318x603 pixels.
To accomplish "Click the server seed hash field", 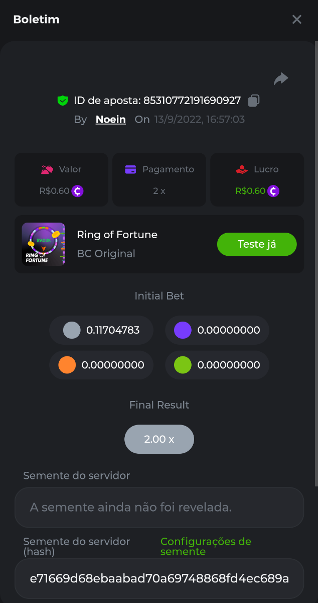I will (159, 578).
